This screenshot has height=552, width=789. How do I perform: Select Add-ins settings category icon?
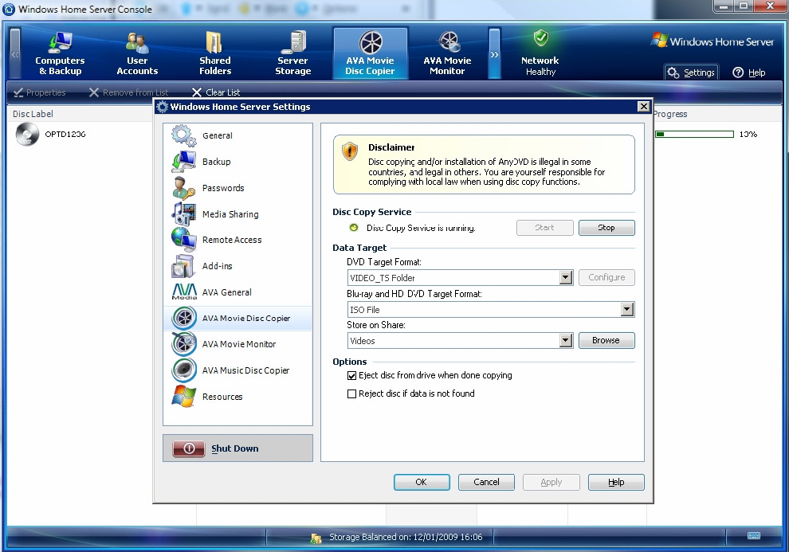pyautogui.click(x=183, y=266)
